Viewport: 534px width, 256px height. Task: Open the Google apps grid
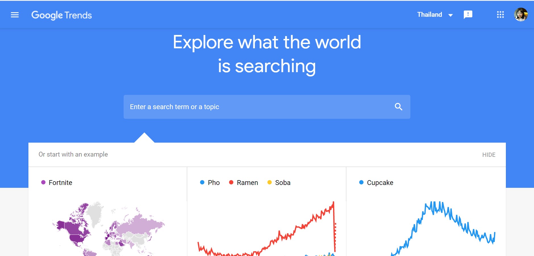pyautogui.click(x=500, y=15)
